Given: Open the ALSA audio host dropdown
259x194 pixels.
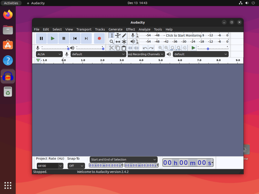Looking at the screenshot, I should (49, 54).
